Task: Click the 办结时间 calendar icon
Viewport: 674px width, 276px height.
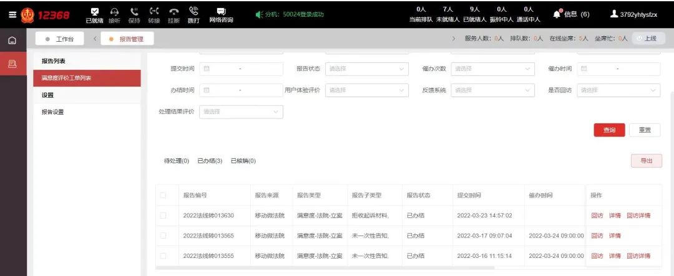Action: click(x=207, y=90)
